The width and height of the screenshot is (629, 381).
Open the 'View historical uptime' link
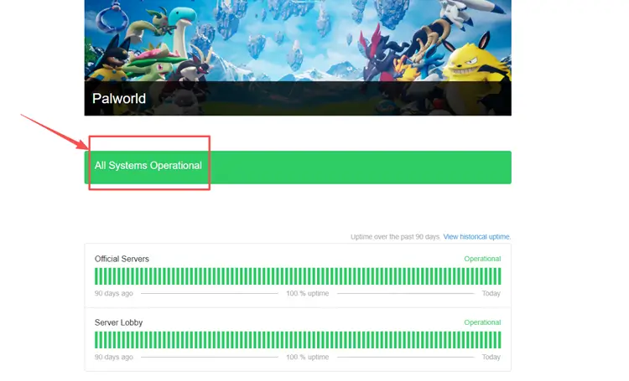477,237
